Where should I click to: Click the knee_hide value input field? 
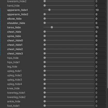click(x=100, y=88)
